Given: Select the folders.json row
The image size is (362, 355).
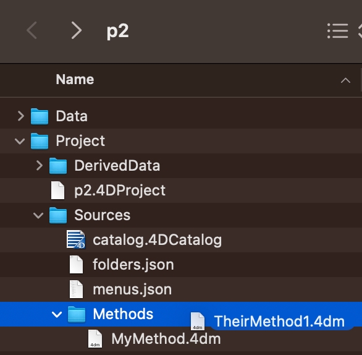Looking at the screenshot, I should [181, 265].
